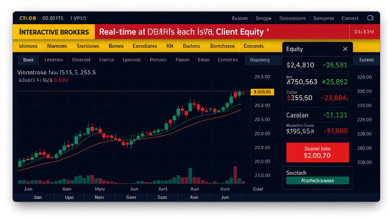Click the KN item in yellow bar
390x219 pixels.
170,46
